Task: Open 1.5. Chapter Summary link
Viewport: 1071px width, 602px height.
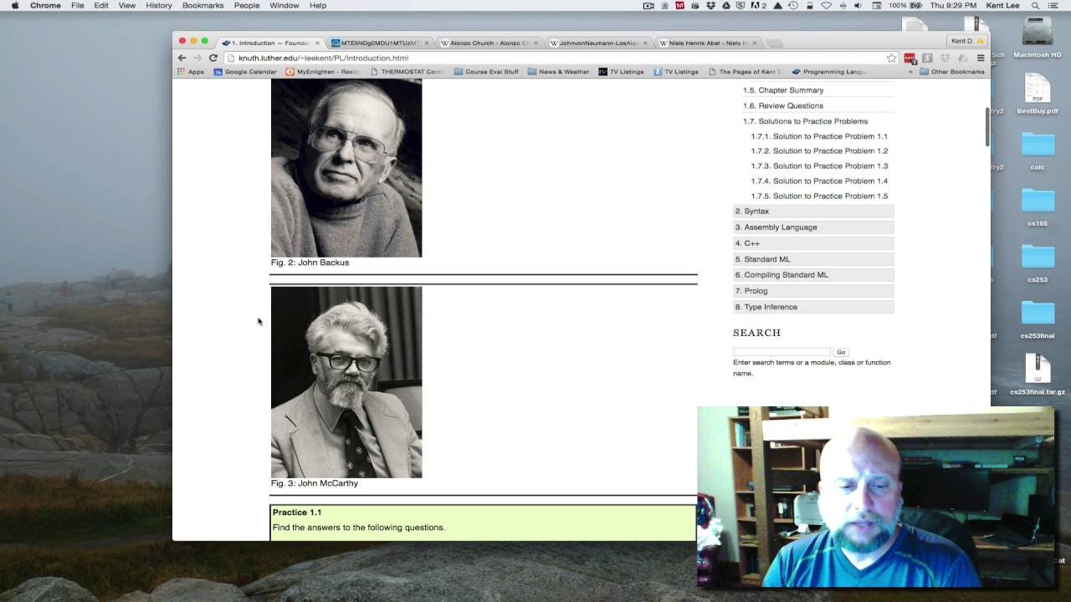Action: coord(783,90)
